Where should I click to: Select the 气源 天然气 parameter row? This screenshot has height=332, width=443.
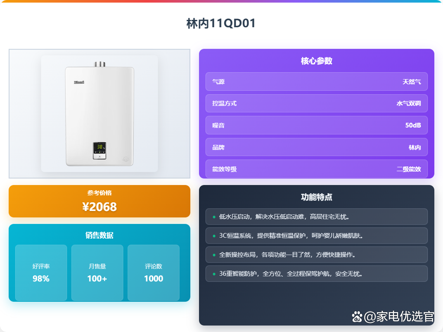pyautogui.click(x=316, y=82)
